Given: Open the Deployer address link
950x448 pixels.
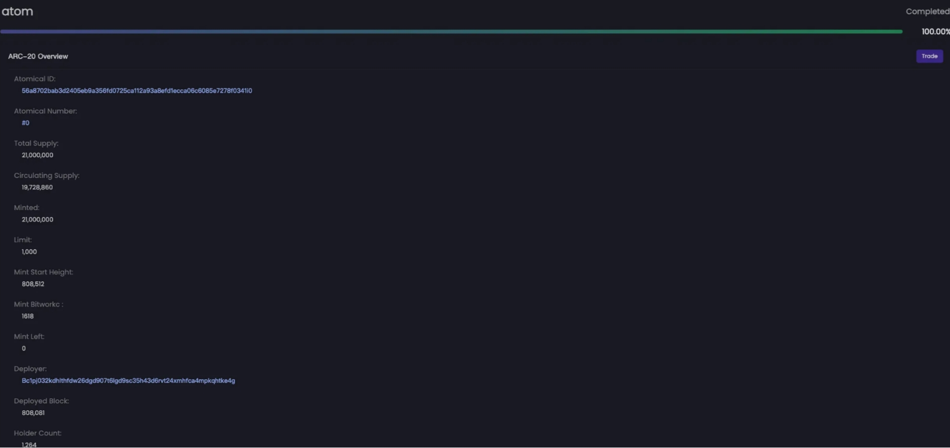Looking at the screenshot, I should pyautogui.click(x=128, y=381).
